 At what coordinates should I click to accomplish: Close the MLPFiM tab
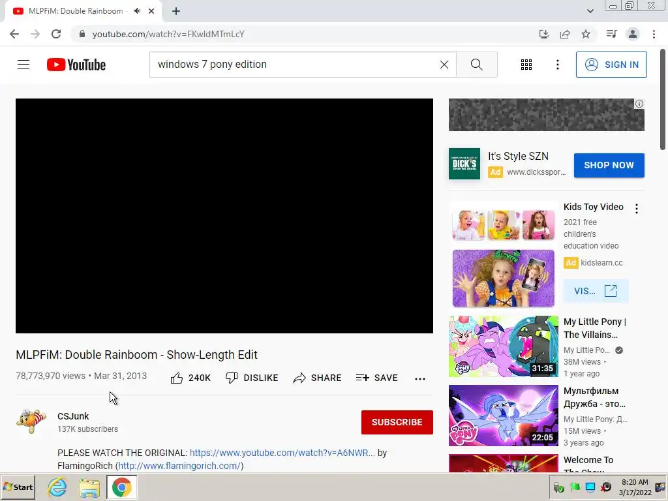(151, 11)
